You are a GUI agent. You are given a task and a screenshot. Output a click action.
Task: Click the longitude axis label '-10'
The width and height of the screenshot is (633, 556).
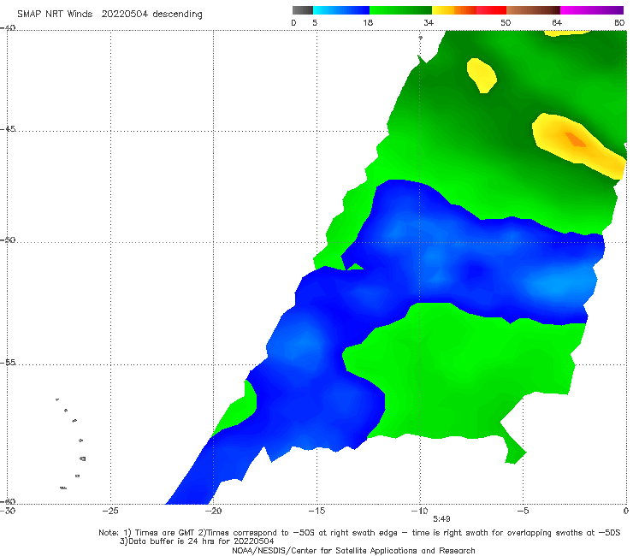(419, 511)
